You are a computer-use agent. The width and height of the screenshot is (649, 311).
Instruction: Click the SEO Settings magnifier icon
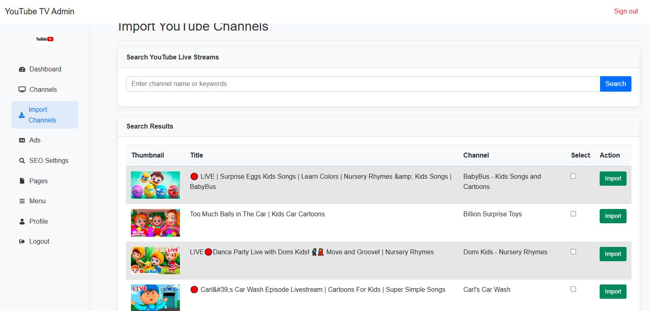[x=22, y=161]
